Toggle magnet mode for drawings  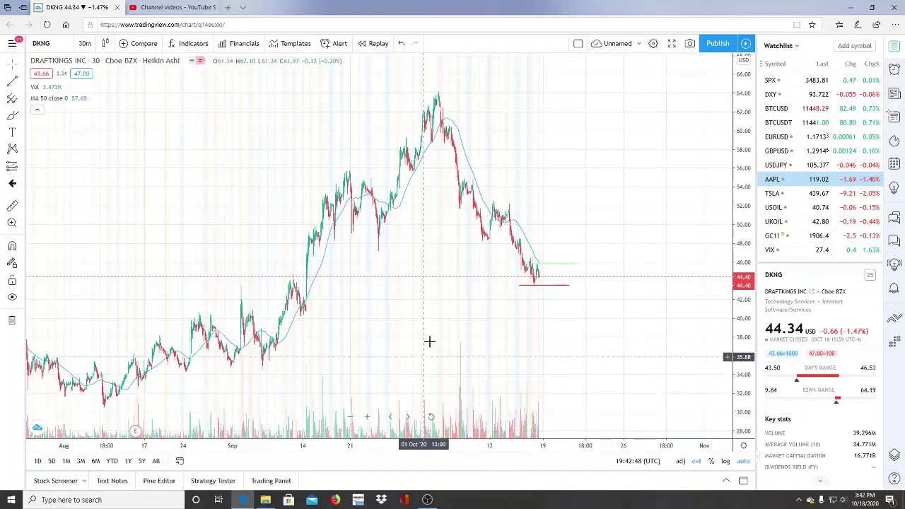(12, 246)
